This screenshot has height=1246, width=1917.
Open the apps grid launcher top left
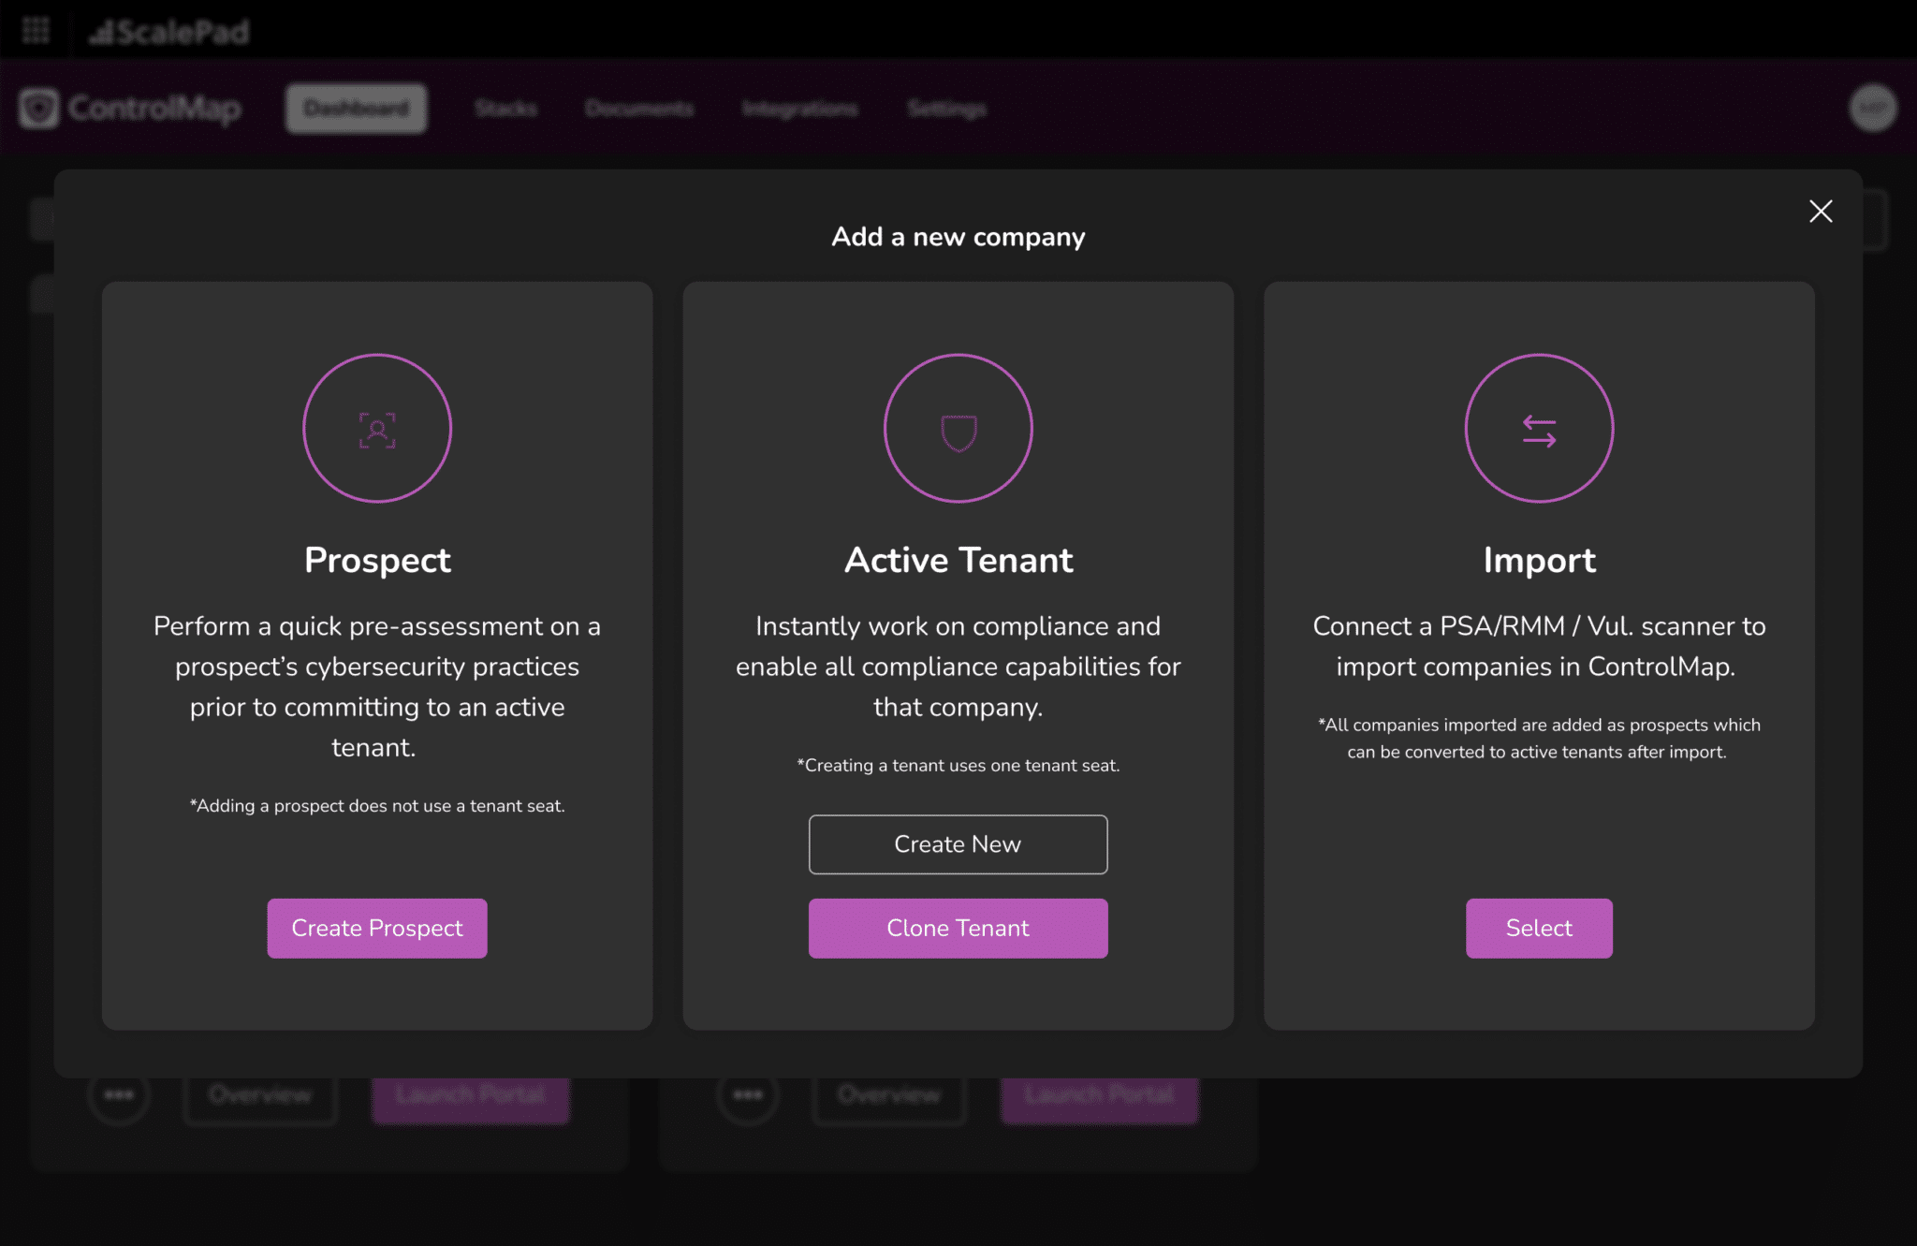coord(36,31)
